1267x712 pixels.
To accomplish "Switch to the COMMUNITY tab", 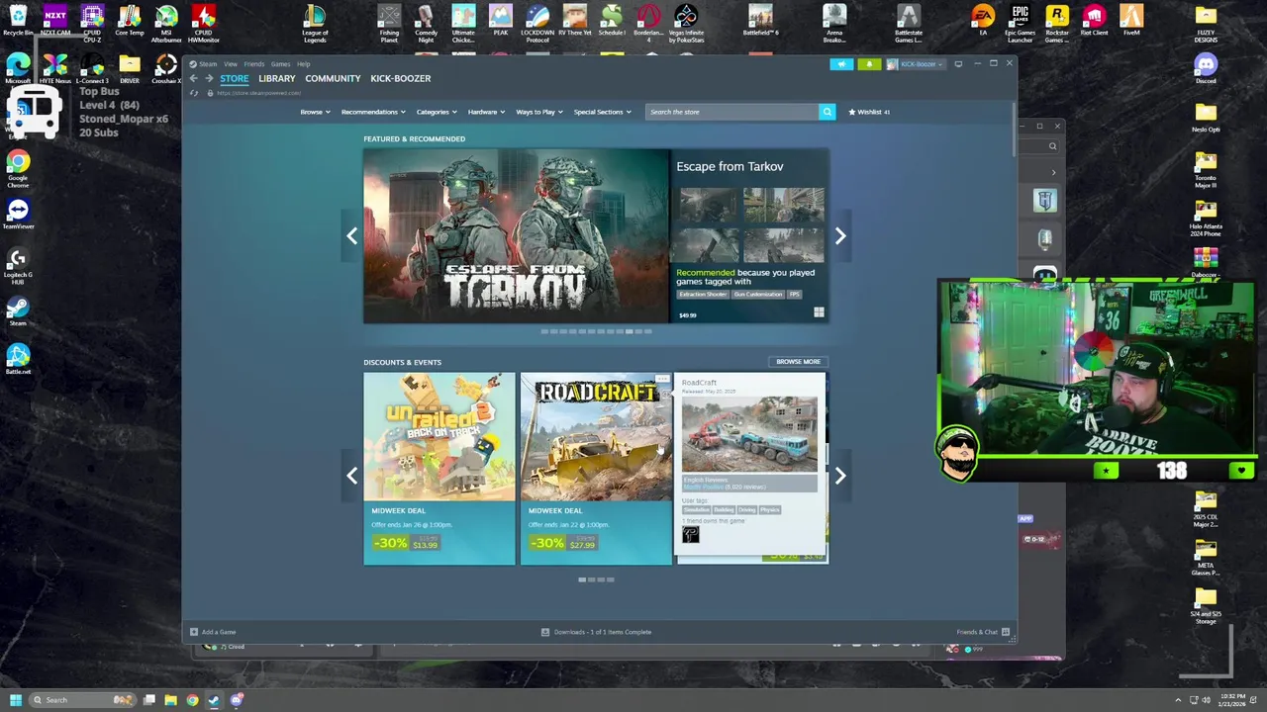I will pyautogui.click(x=333, y=78).
